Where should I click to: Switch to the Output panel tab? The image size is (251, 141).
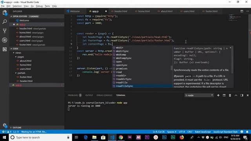89,95
